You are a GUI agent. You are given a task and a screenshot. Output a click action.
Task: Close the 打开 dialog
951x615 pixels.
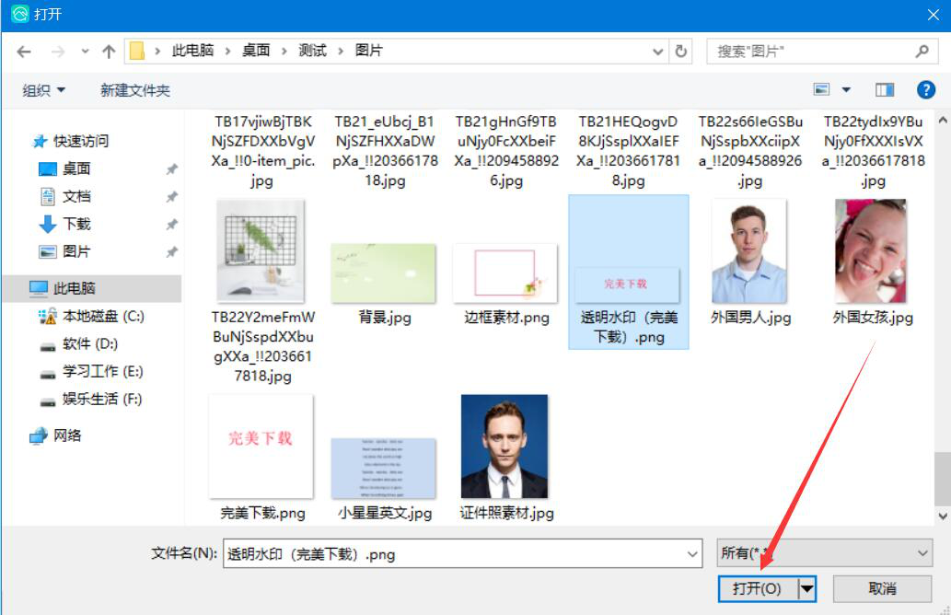[933, 15]
